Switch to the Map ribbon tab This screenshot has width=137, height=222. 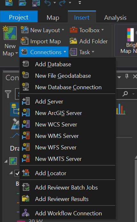53,18
